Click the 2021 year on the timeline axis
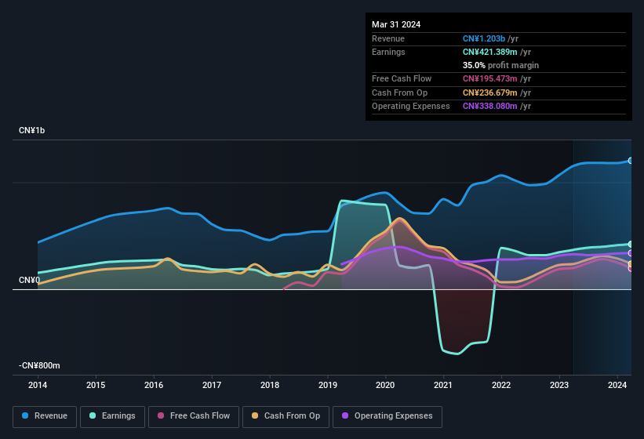The height and width of the screenshot is (439, 644). click(x=443, y=385)
